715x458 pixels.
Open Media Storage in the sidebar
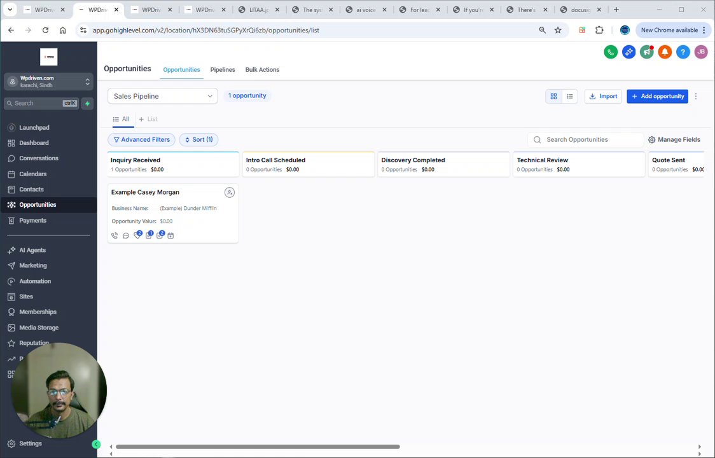pos(48,328)
